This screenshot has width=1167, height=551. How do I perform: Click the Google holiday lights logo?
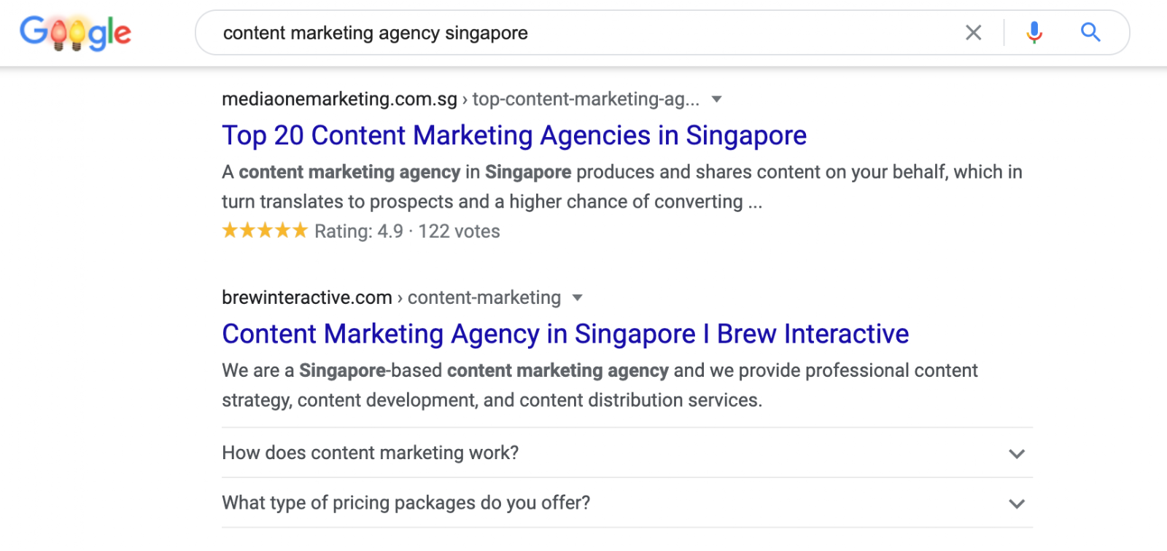coord(75,33)
